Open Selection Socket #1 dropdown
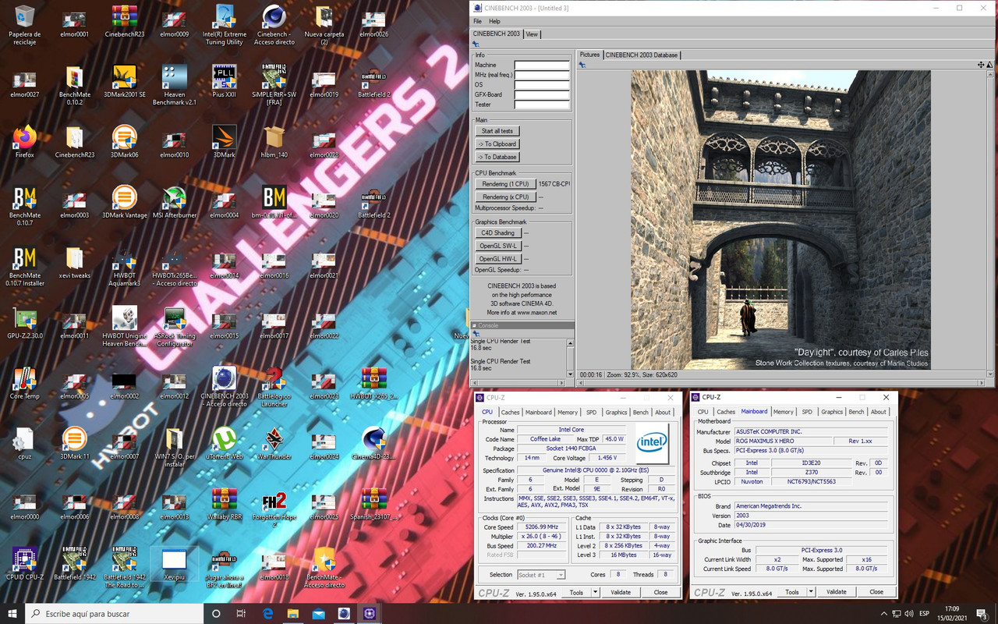Viewport: 998px width, 624px height. 541,575
